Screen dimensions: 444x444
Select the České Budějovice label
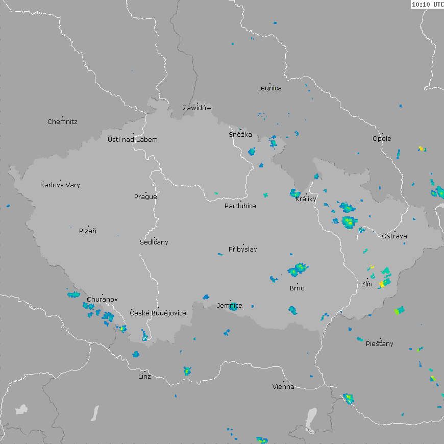(x=158, y=313)
